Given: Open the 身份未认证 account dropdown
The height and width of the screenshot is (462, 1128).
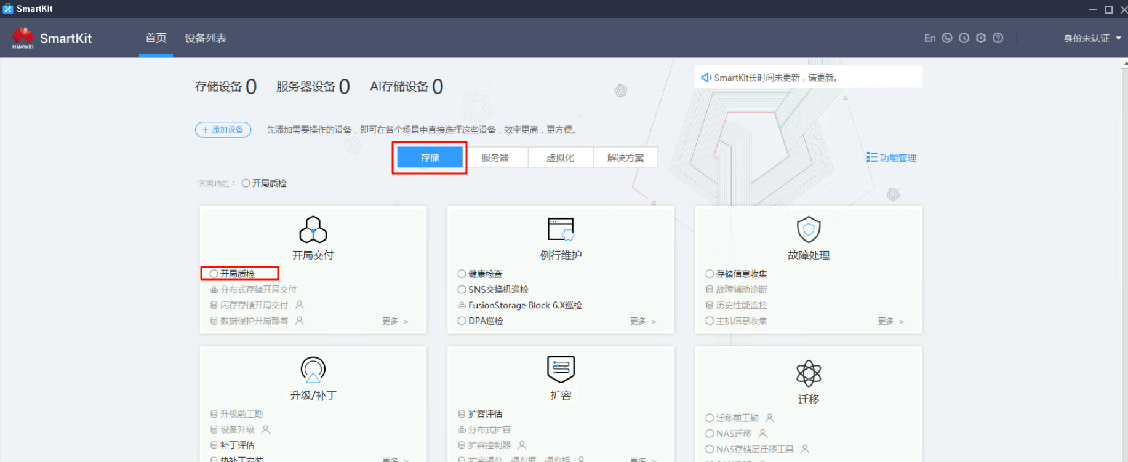Looking at the screenshot, I should point(1092,39).
